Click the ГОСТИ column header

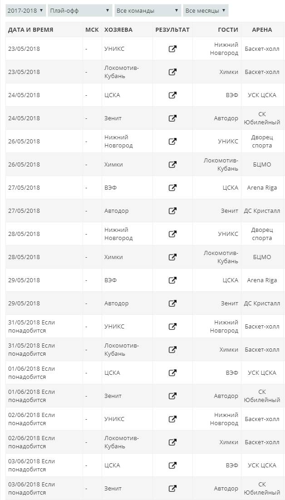[x=228, y=30]
